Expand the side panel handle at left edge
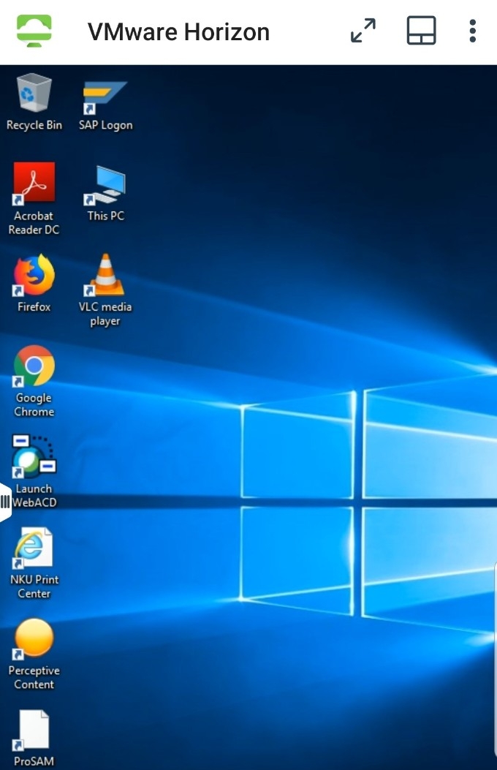 (x=5, y=502)
